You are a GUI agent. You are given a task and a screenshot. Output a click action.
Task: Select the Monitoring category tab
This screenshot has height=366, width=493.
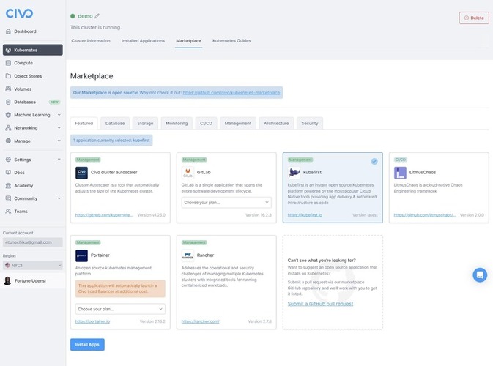pos(177,123)
